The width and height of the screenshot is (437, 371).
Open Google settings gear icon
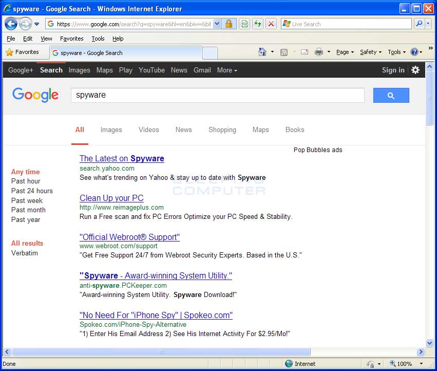(415, 70)
